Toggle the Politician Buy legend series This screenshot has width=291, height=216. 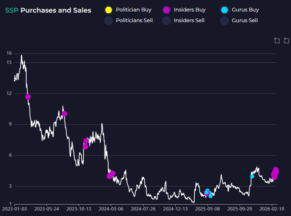[109, 10]
